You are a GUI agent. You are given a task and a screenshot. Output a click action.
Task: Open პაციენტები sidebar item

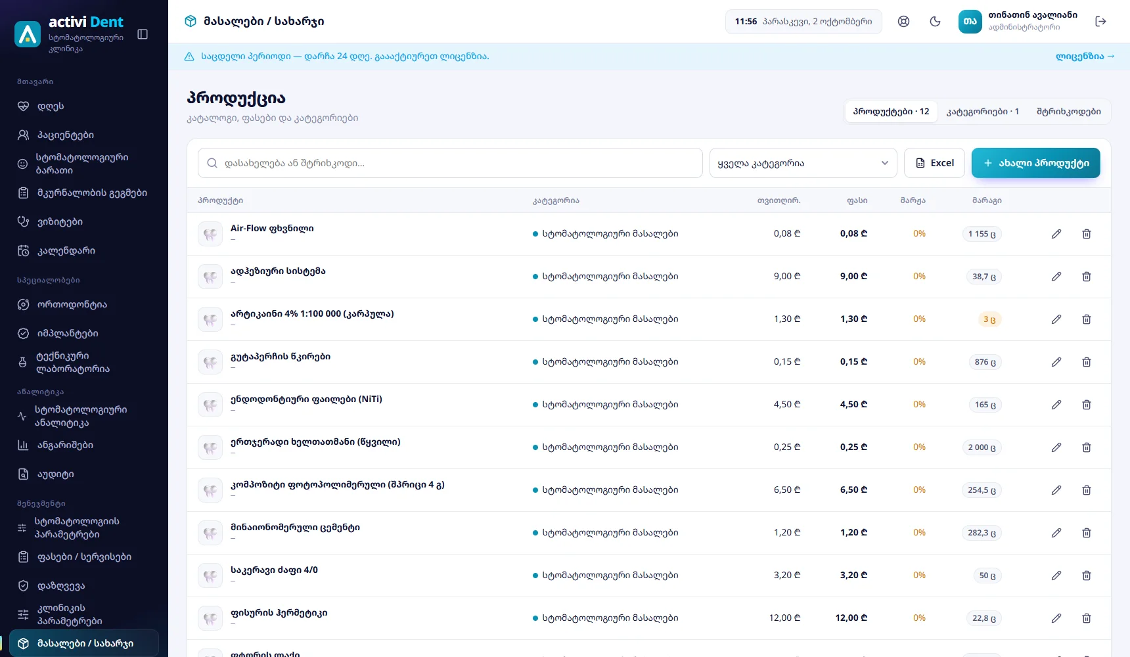pos(84,135)
